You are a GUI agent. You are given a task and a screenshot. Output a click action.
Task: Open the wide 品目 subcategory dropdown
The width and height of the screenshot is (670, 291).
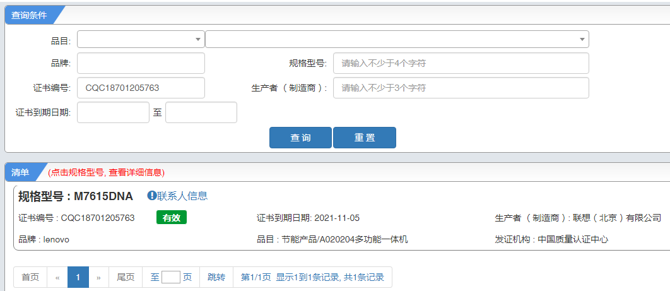tap(397, 39)
